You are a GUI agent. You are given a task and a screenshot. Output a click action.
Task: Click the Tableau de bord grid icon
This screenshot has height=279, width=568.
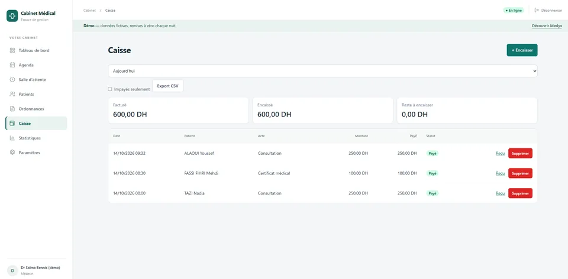[12, 50]
